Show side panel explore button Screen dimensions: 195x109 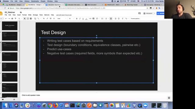tap(169, 98)
